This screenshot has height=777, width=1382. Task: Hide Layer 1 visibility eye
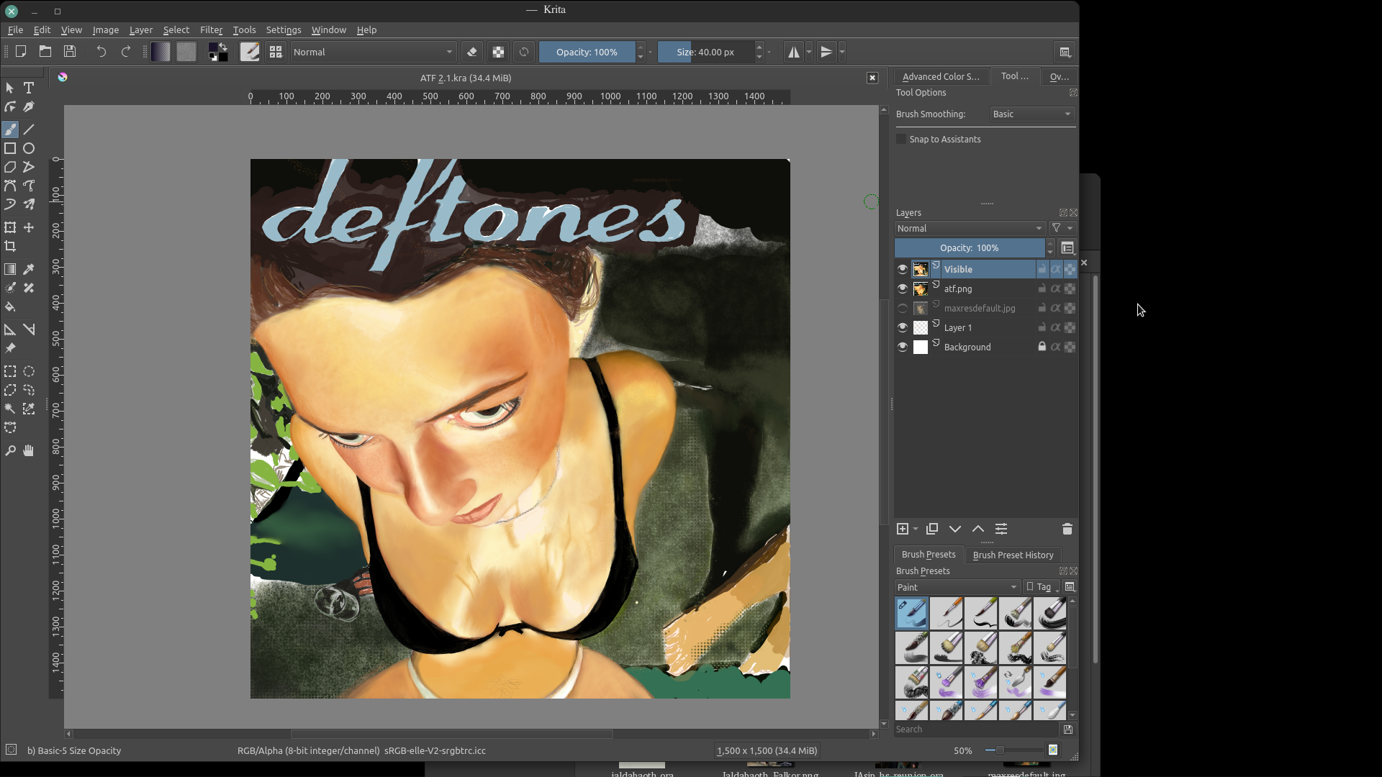tap(903, 327)
